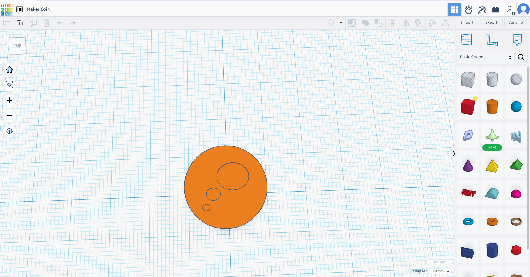Click the Duplicate and repeat icon
This screenshot has width=530, height=277.
33,23
